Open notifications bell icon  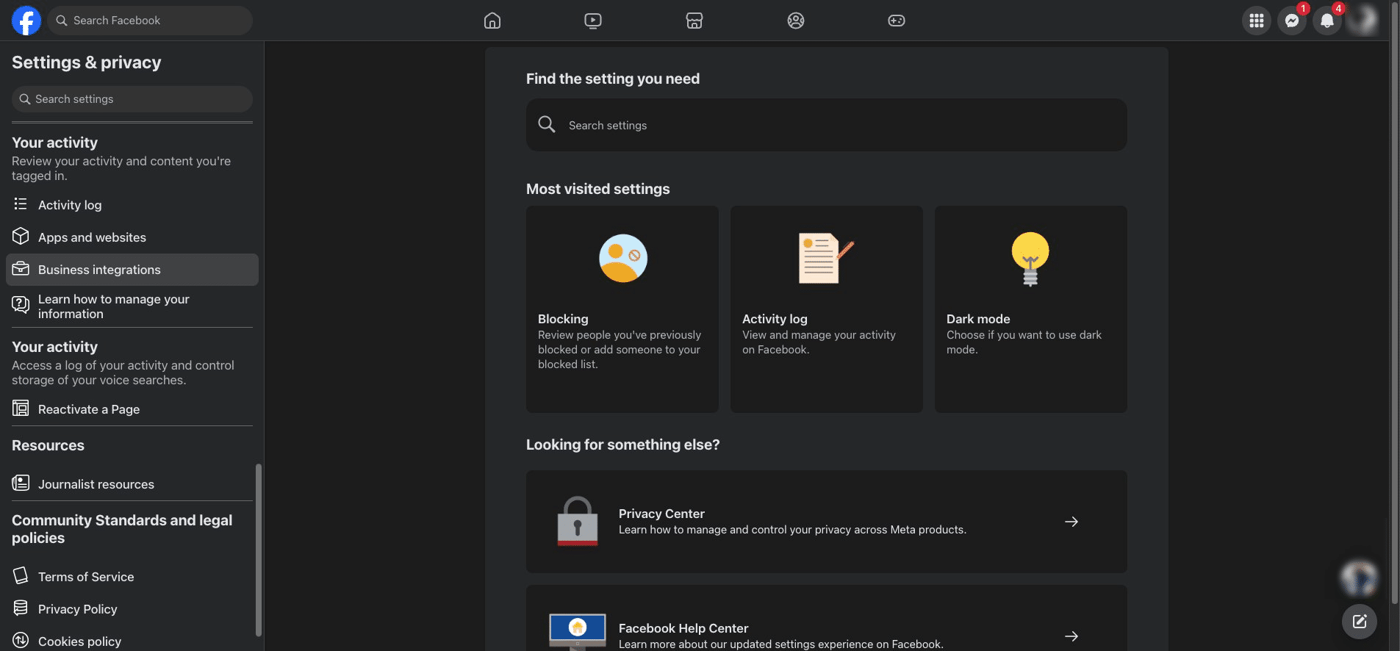(x=1327, y=21)
